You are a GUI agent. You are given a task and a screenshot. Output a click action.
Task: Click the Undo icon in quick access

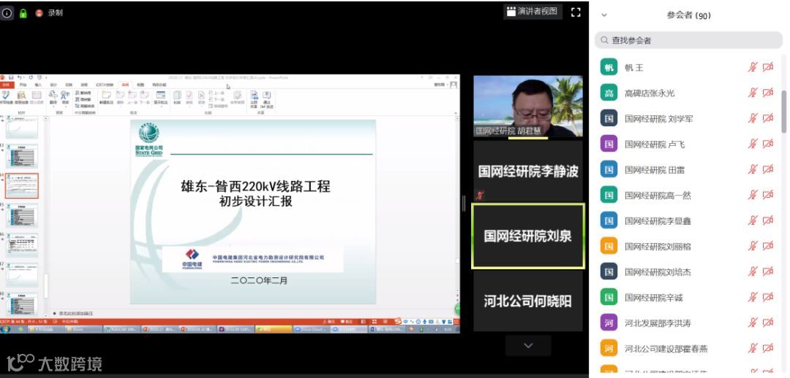20,77
